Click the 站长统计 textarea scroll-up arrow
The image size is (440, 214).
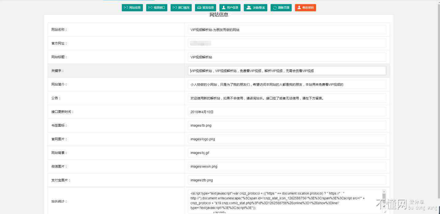(x=384, y=191)
